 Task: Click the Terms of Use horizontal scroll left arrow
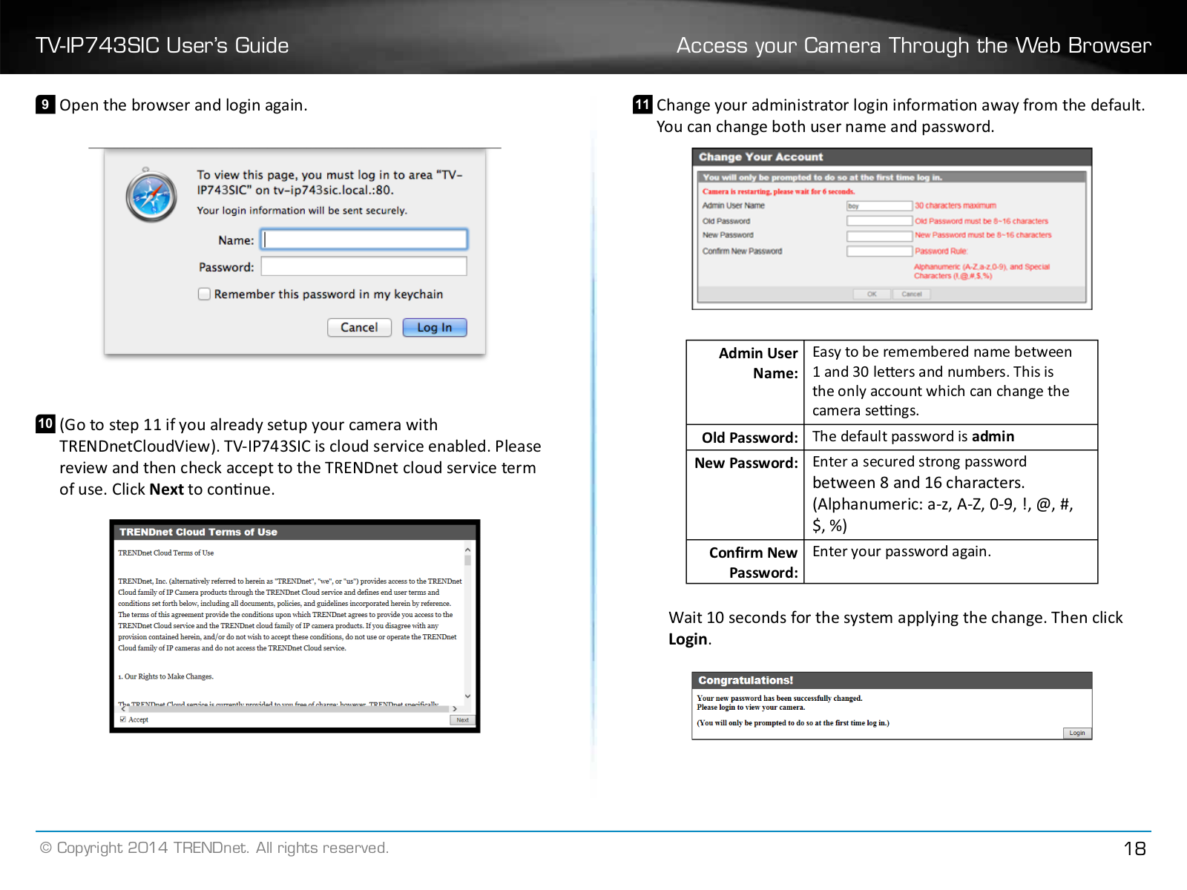click(x=123, y=708)
